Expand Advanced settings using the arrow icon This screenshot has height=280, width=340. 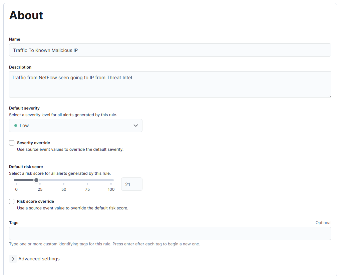[13, 259]
